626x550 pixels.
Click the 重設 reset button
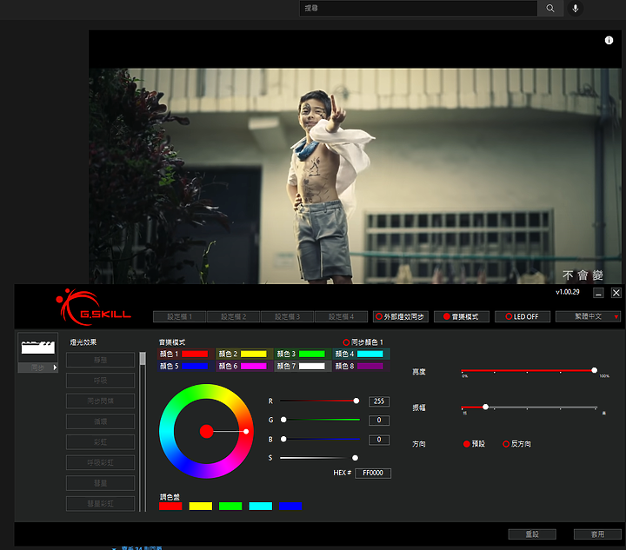click(532, 534)
